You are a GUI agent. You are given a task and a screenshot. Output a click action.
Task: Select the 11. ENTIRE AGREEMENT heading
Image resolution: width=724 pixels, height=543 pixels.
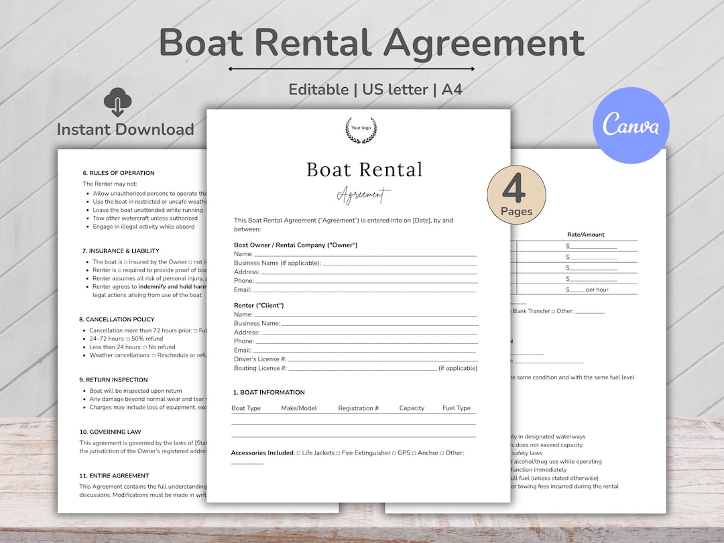click(114, 475)
